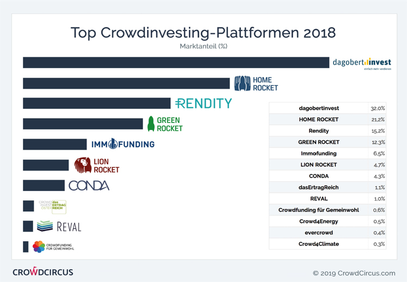Click the REVAL stacked layers icon
Image resolution: width=407 pixels, height=282 pixels.
point(45,226)
